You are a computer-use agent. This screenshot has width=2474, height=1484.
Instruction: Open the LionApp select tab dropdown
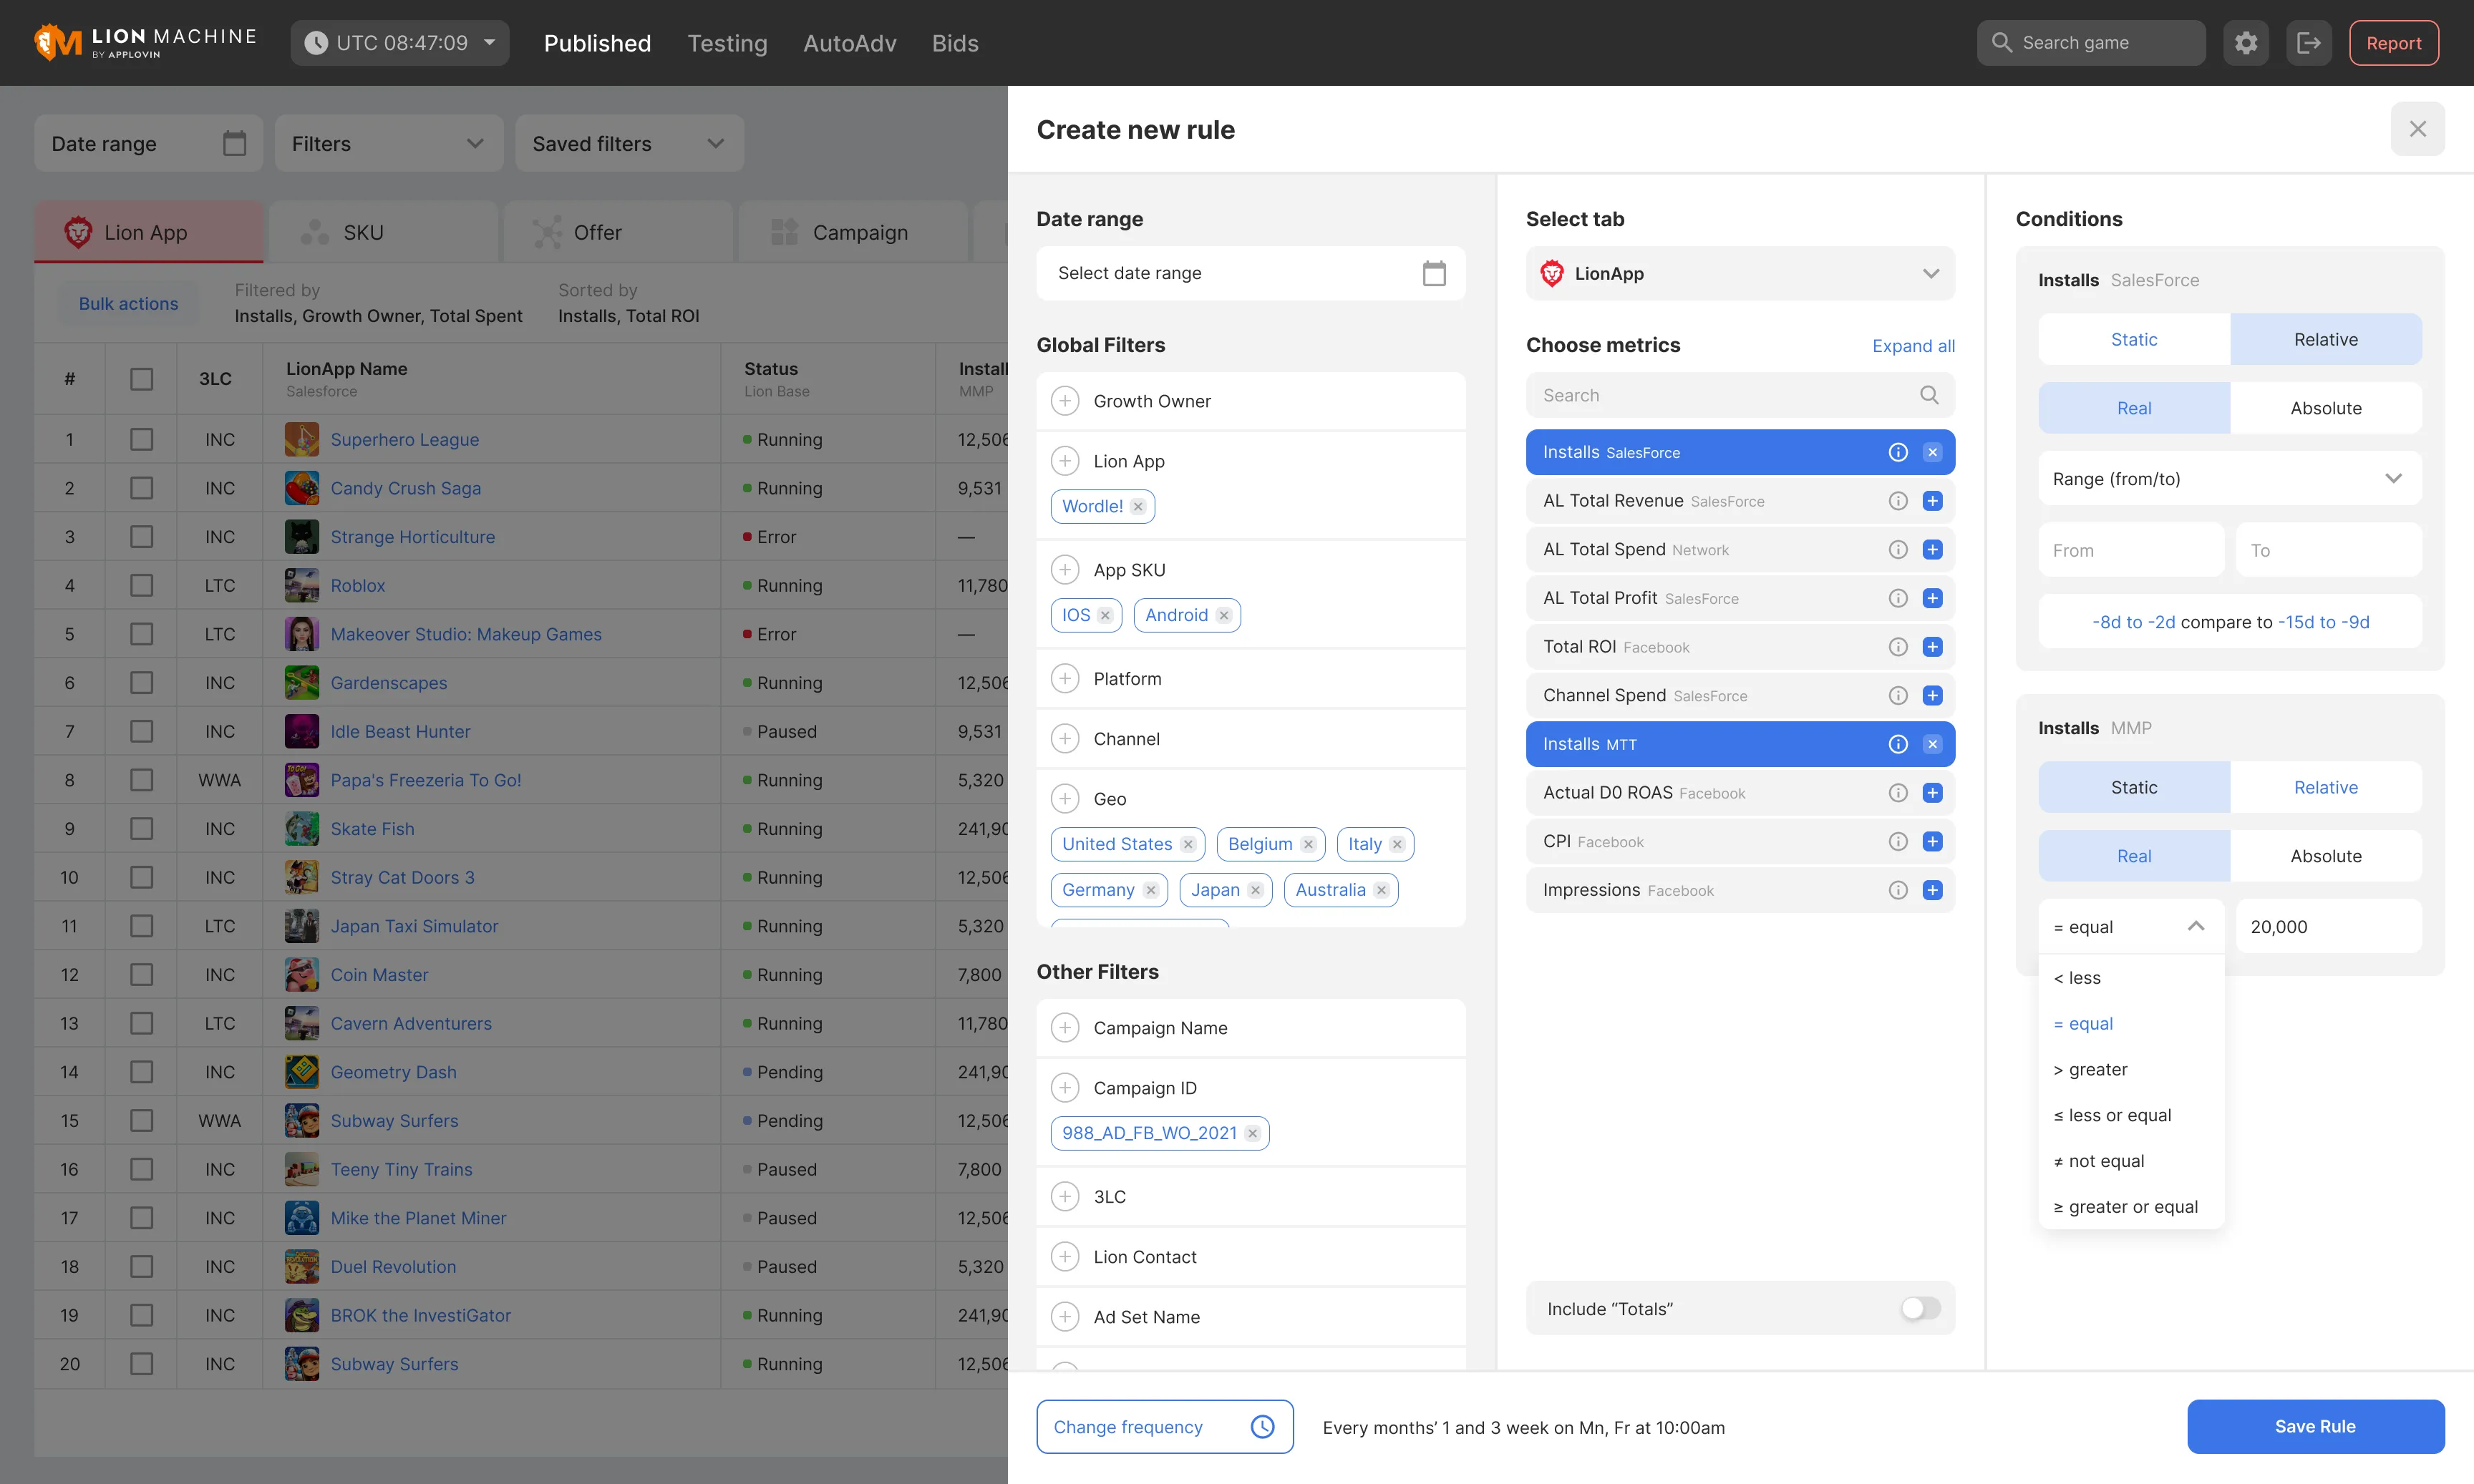[1740, 273]
